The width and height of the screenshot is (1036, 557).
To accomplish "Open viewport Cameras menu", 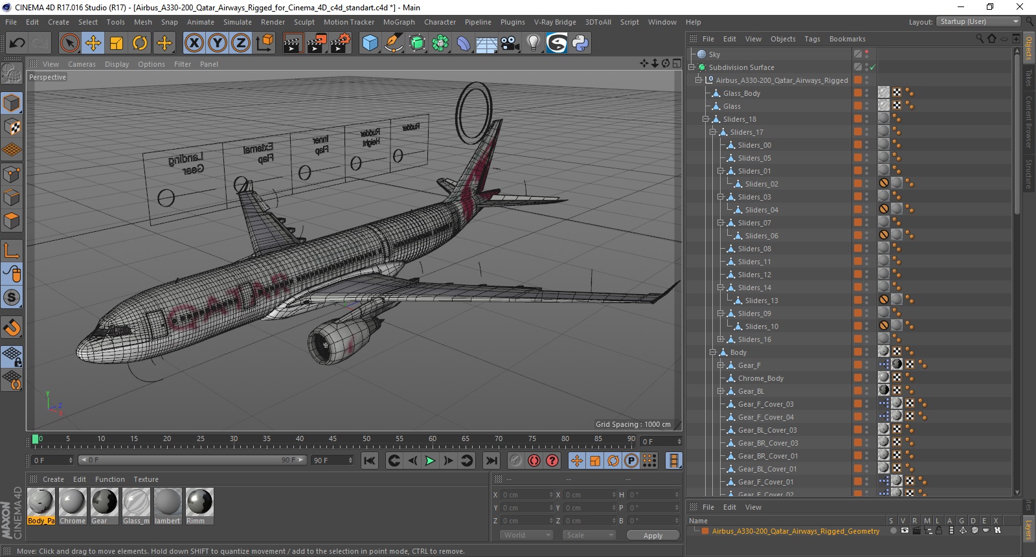I will tap(82, 64).
